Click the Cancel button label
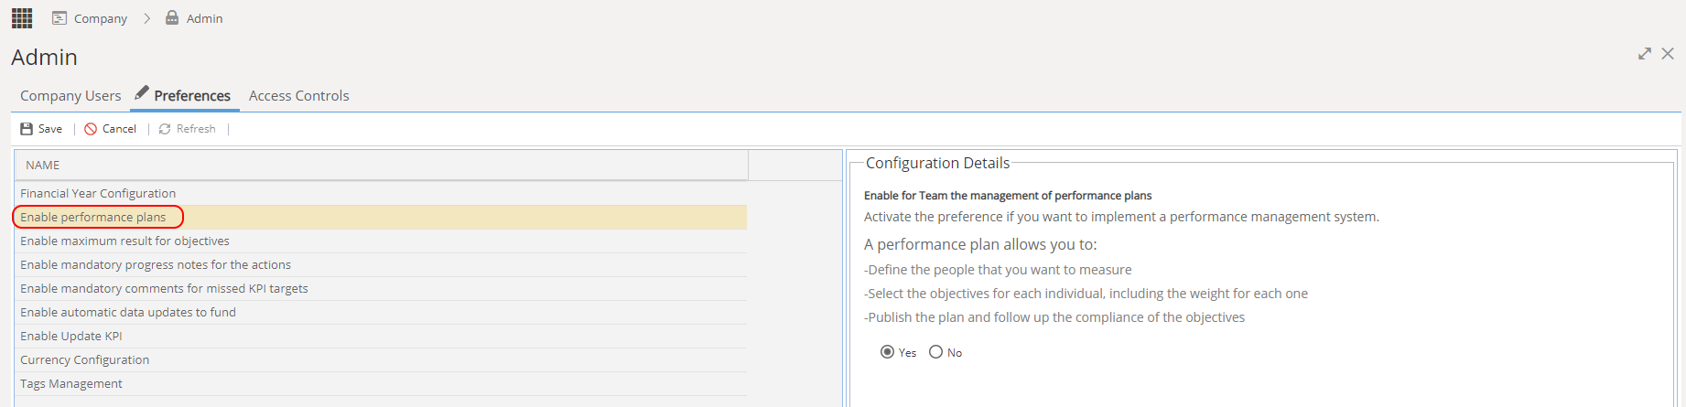 [119, 129]
